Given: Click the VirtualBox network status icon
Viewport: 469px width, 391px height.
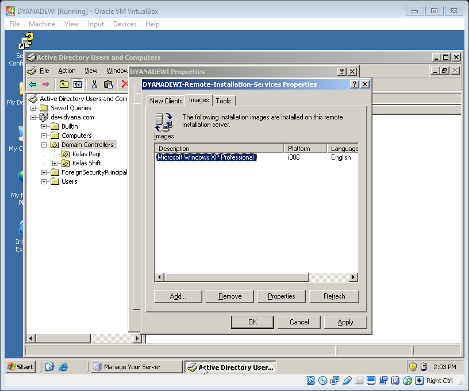Looking at the screenshot, I should point(335,381).
